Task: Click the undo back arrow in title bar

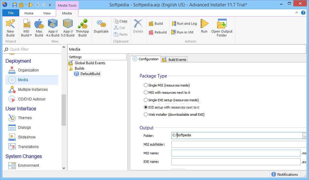Action: [x=38, y=5]
